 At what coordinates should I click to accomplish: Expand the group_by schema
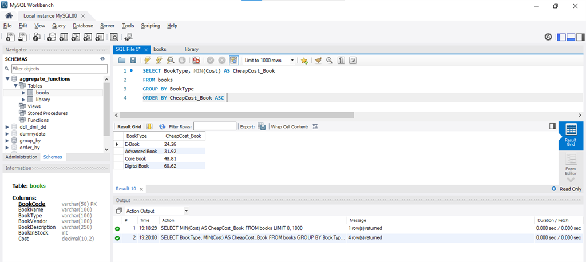coord(7,141)
